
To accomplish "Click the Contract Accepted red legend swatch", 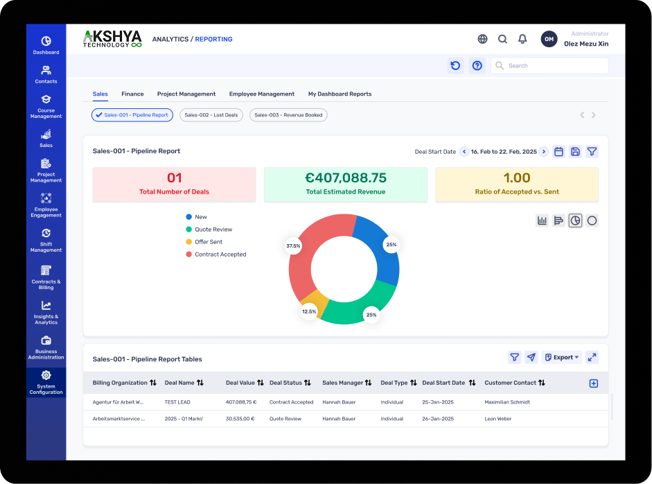I will pos(189,254).
